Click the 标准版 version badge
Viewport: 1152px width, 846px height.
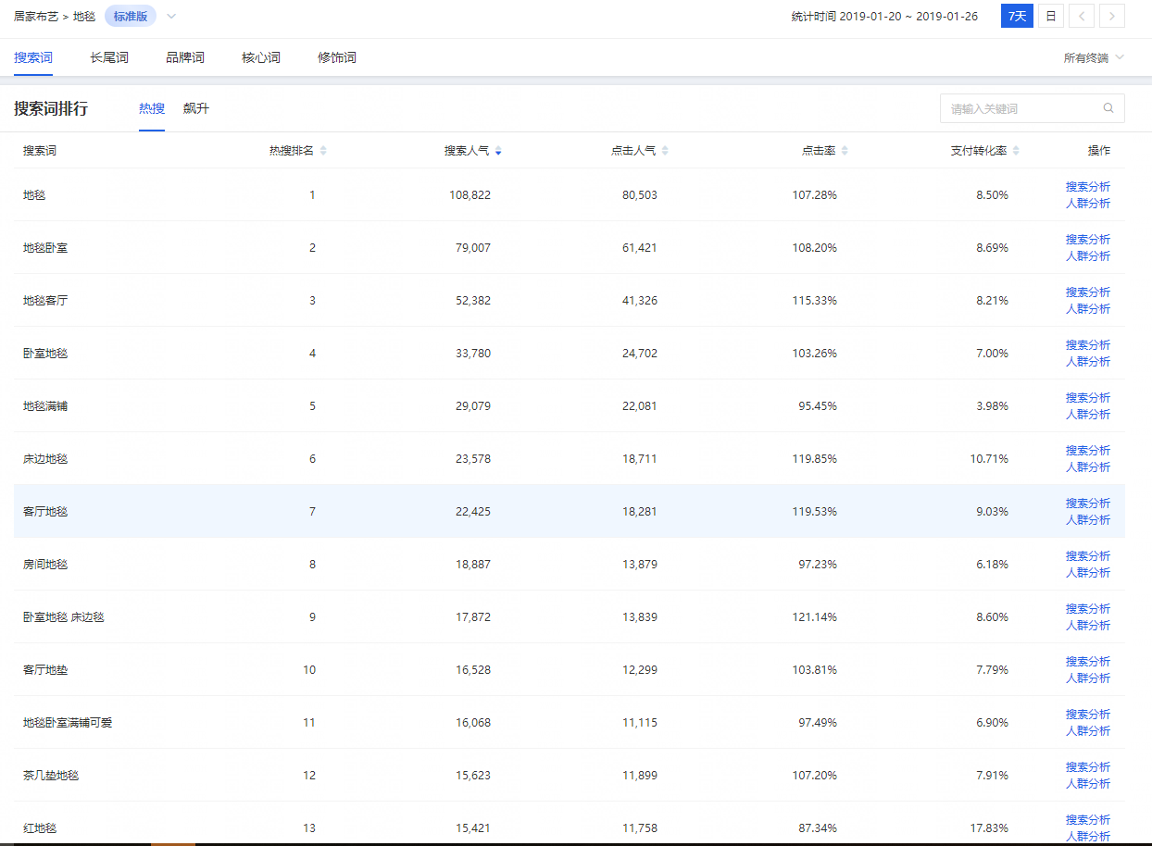tap(131, 17)
